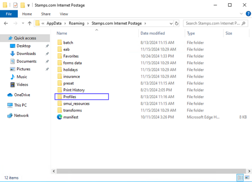Viewport: 252px width, 182px height.
Task: Select the forms data folder icon
Action: pyautogui.click(x=60, y=63)
